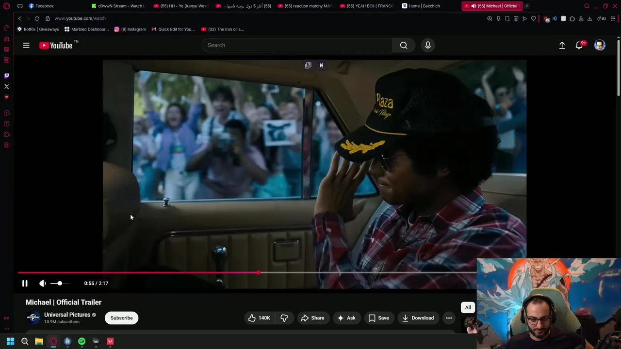This screenshot has height=349, width=621.
Task: Switch to the d0wwN Stream tab
Action: pyautogui.click(x=119, y=6)
